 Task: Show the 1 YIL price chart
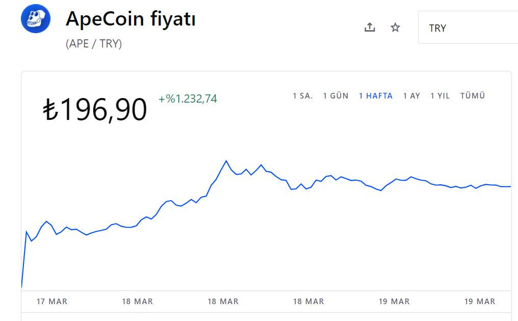point(440,96)
